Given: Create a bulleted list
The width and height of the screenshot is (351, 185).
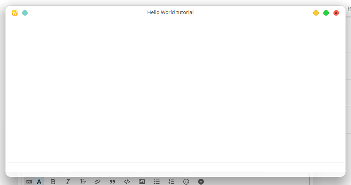Looking at the screenshot, I should pyautogui.click(x=156, y=181).
